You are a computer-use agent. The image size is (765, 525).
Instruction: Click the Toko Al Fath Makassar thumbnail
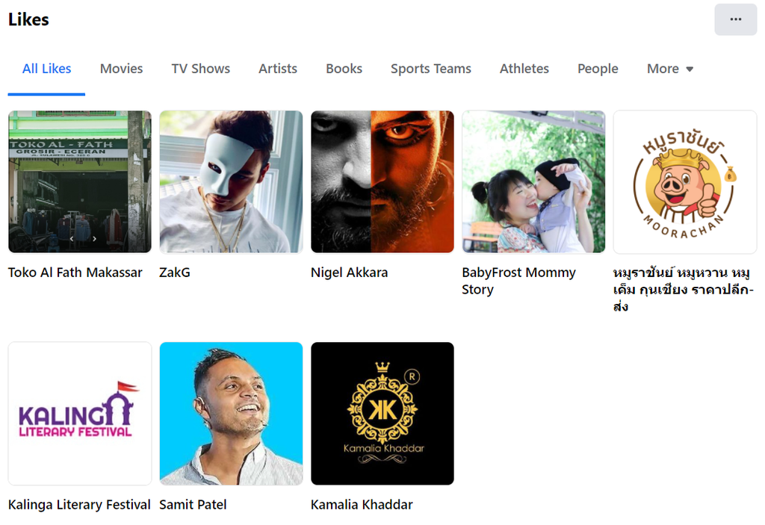(80, 181)
